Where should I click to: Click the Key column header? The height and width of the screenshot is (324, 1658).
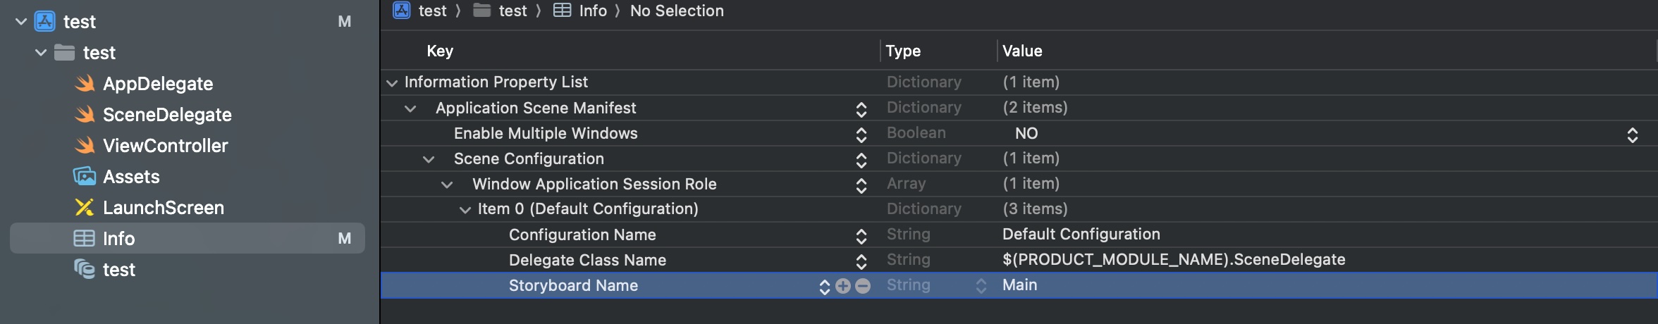coord(440,51)
